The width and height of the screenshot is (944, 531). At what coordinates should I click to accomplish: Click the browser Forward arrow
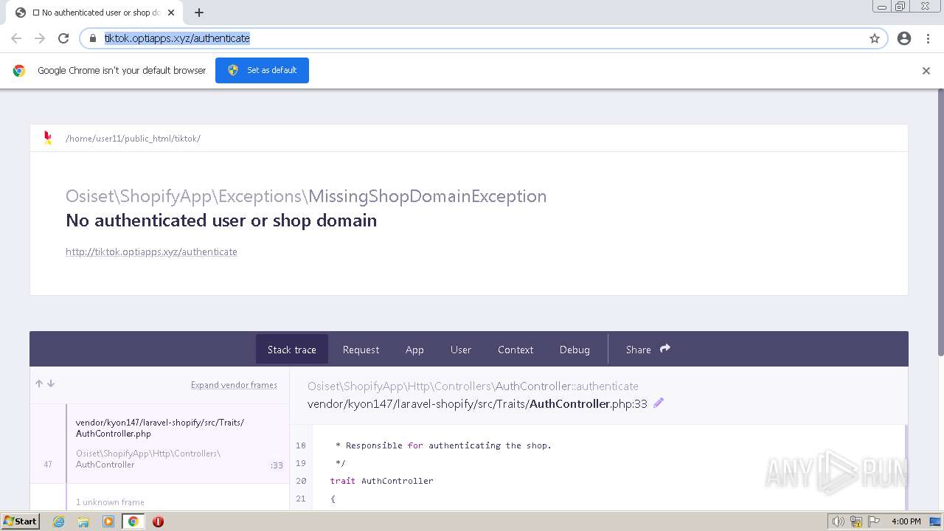point(40,38)
